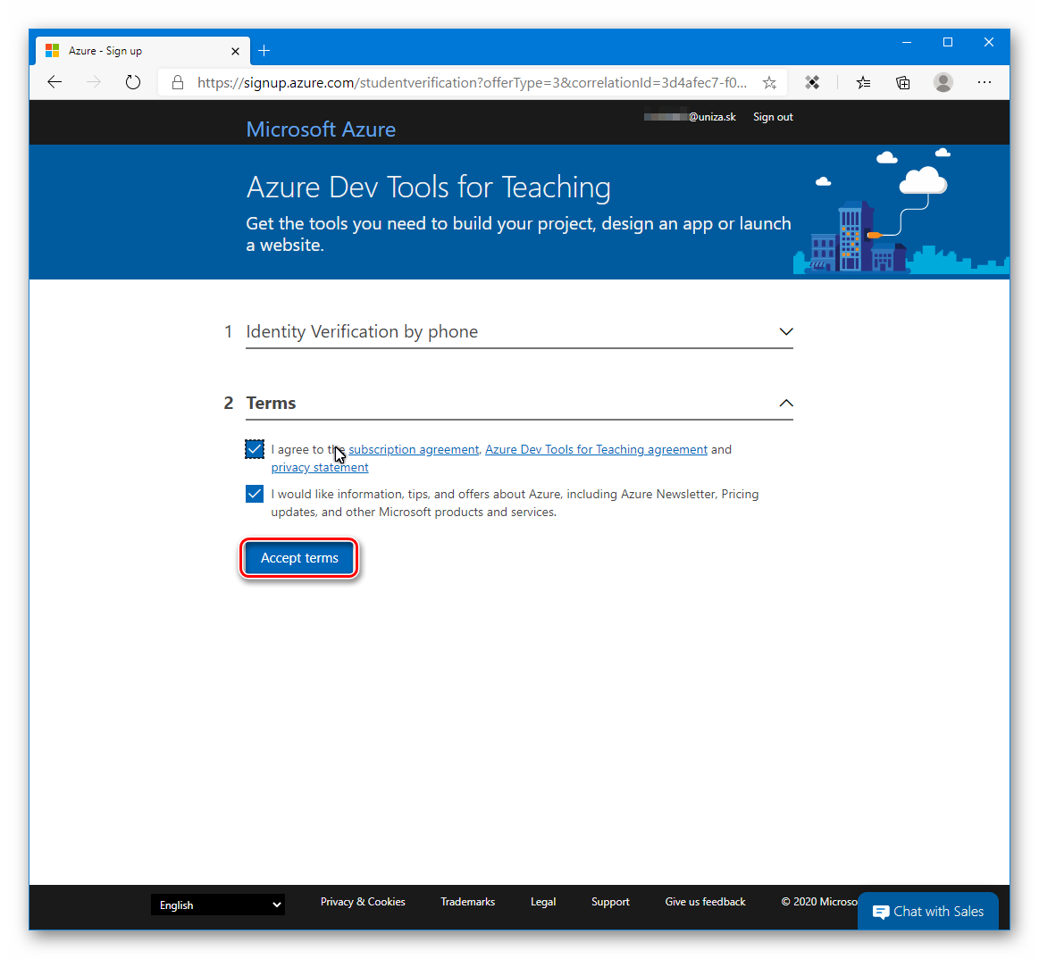Open the Settings and more menu
The height and width of the screenshot is (959, 1039).
984,81
